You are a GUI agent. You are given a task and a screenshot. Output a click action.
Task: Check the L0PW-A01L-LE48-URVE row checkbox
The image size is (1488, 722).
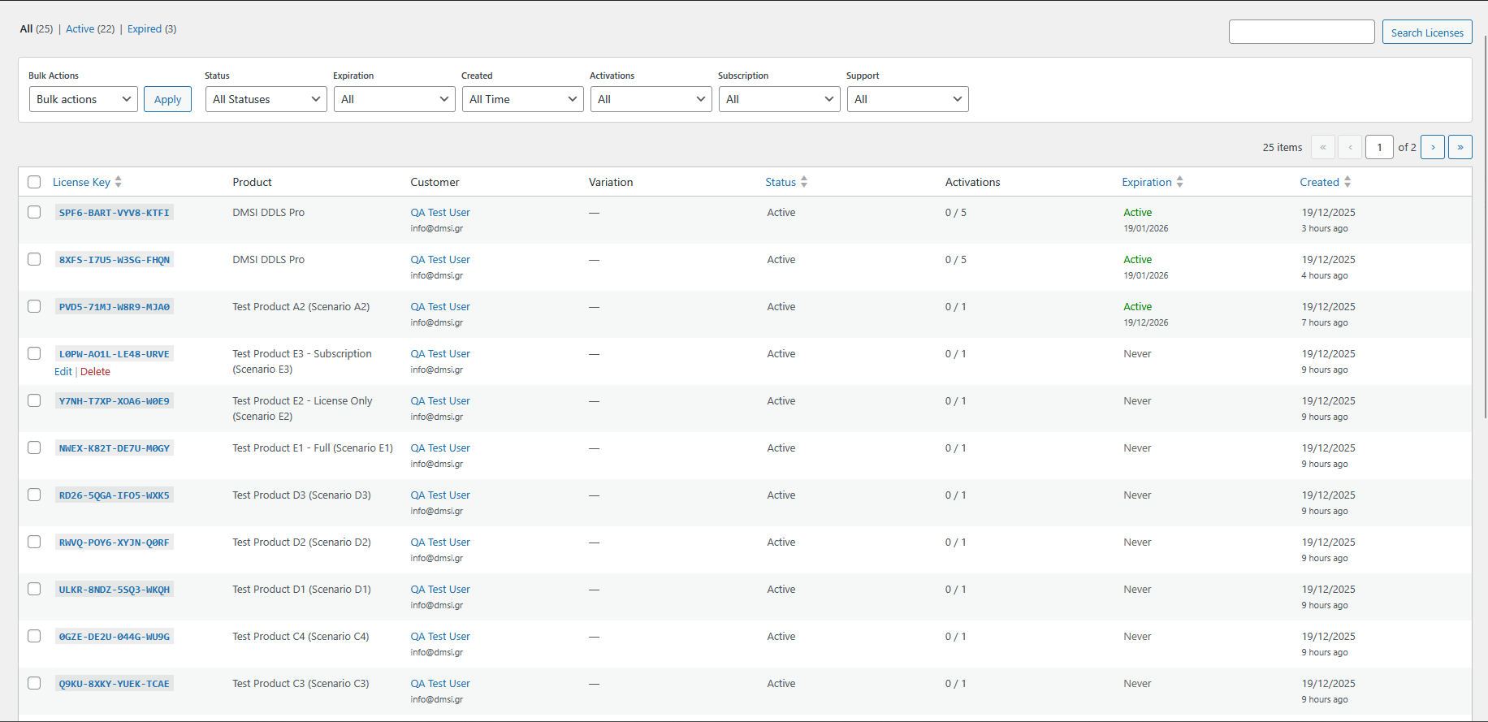tap(34, 353)
